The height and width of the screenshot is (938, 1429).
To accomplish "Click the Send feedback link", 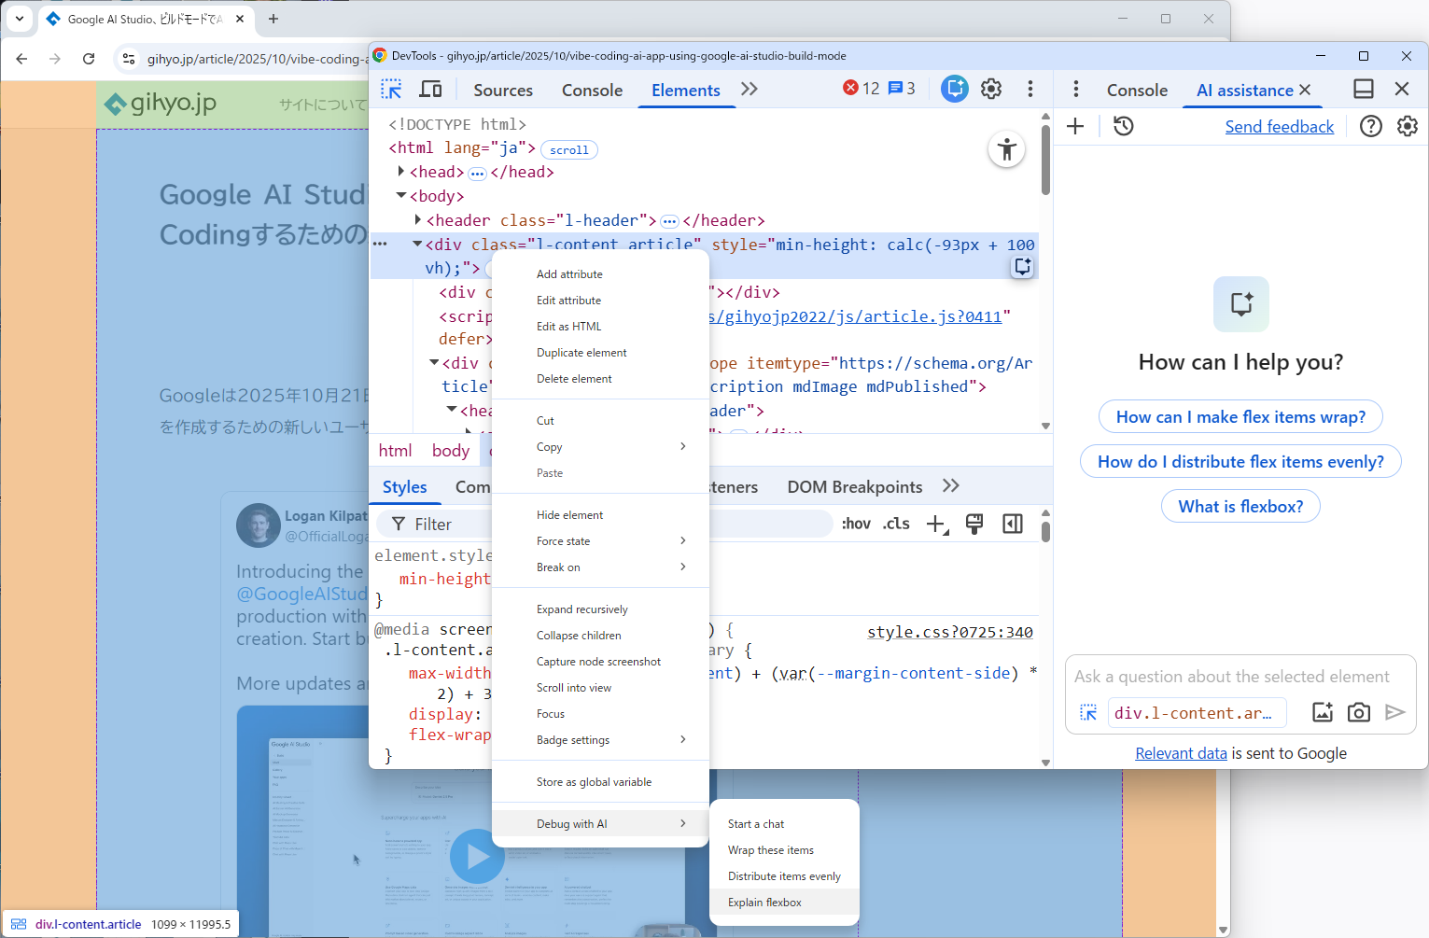I will pyautogui.click(x=1279, y=127).
